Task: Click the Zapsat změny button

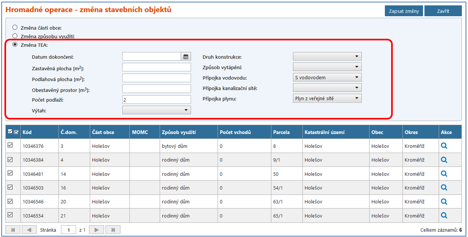Action: pos(403,11)
